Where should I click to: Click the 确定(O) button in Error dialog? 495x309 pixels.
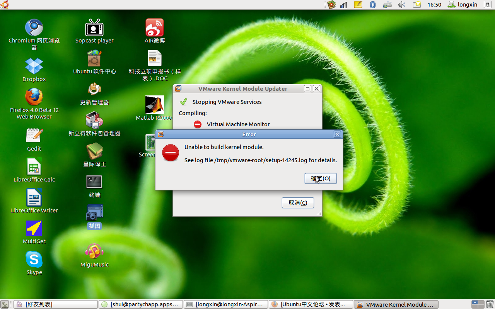pos(321,178)
